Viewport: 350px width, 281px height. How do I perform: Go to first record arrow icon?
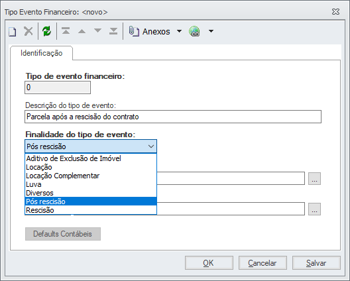pyautogui.click(x=66, y=31)
